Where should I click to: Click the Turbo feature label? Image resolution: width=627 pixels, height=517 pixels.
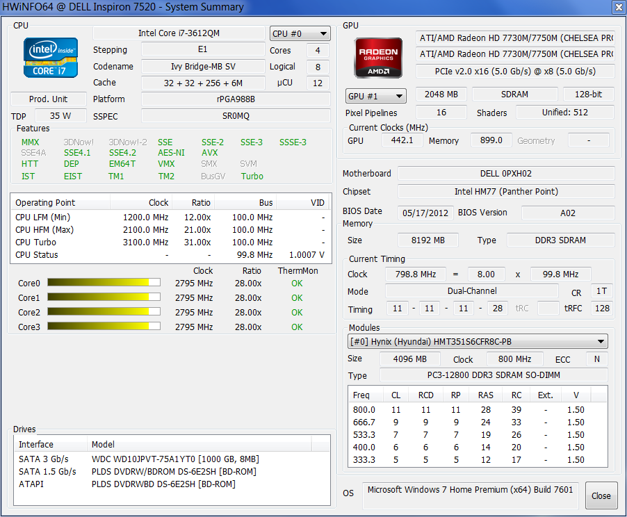tap(252, 177)
